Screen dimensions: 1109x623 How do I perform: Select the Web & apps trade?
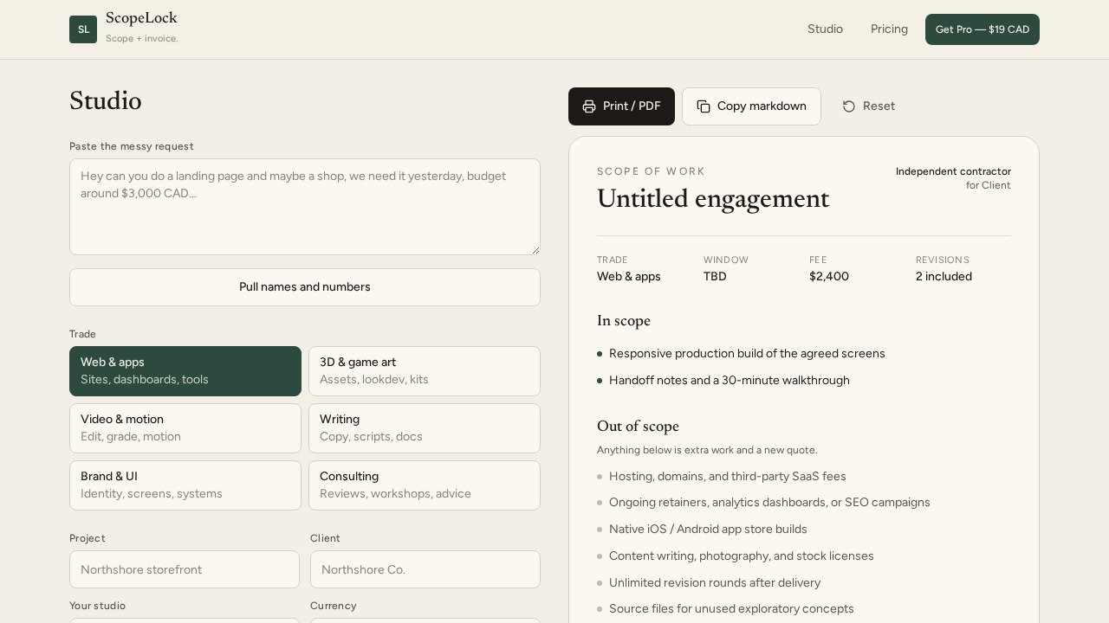[x=185, y=371]
